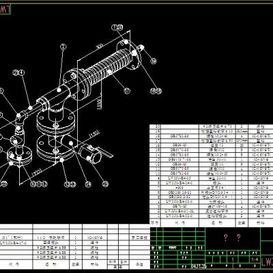Click the balloon callout numbered 2
Image resolution: width=273 pixels, height=273 pixels.
(x=63, y=47)
